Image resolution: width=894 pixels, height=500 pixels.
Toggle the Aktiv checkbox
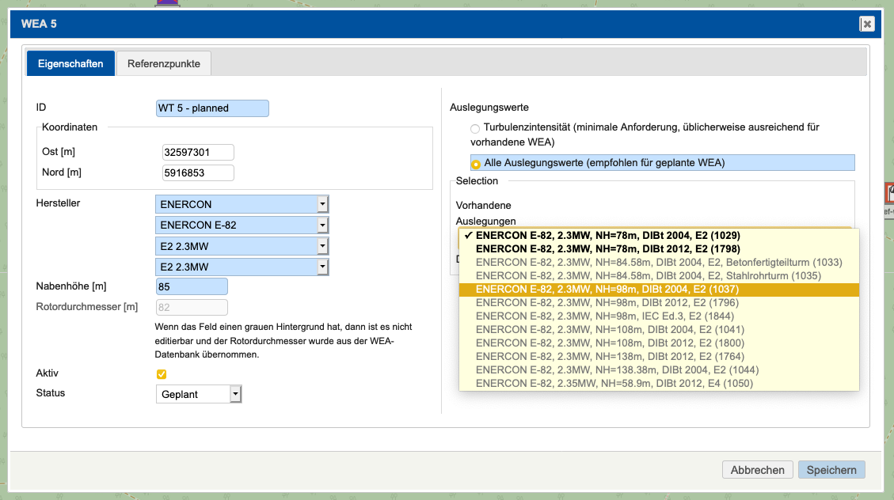point(162,374)
